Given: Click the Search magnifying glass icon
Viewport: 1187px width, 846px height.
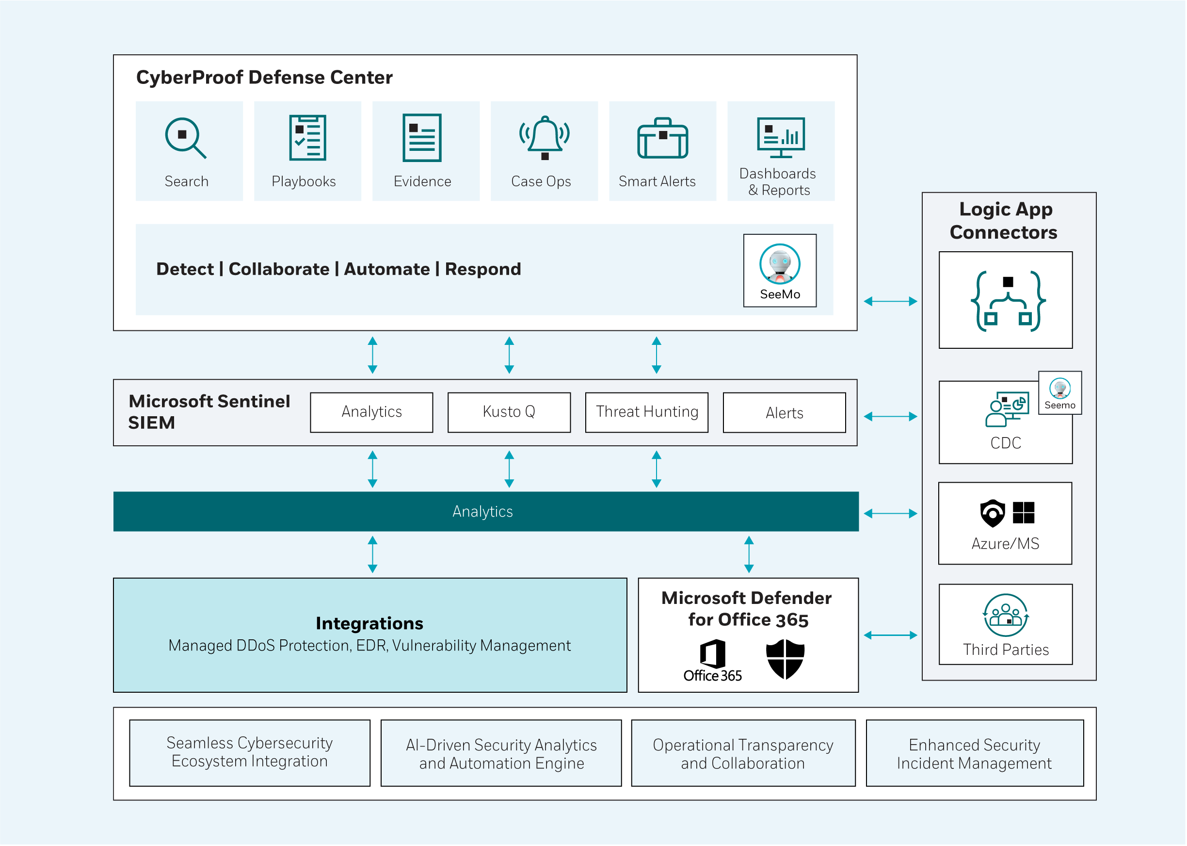Looking at the screenshot, I should pos(185,138).
